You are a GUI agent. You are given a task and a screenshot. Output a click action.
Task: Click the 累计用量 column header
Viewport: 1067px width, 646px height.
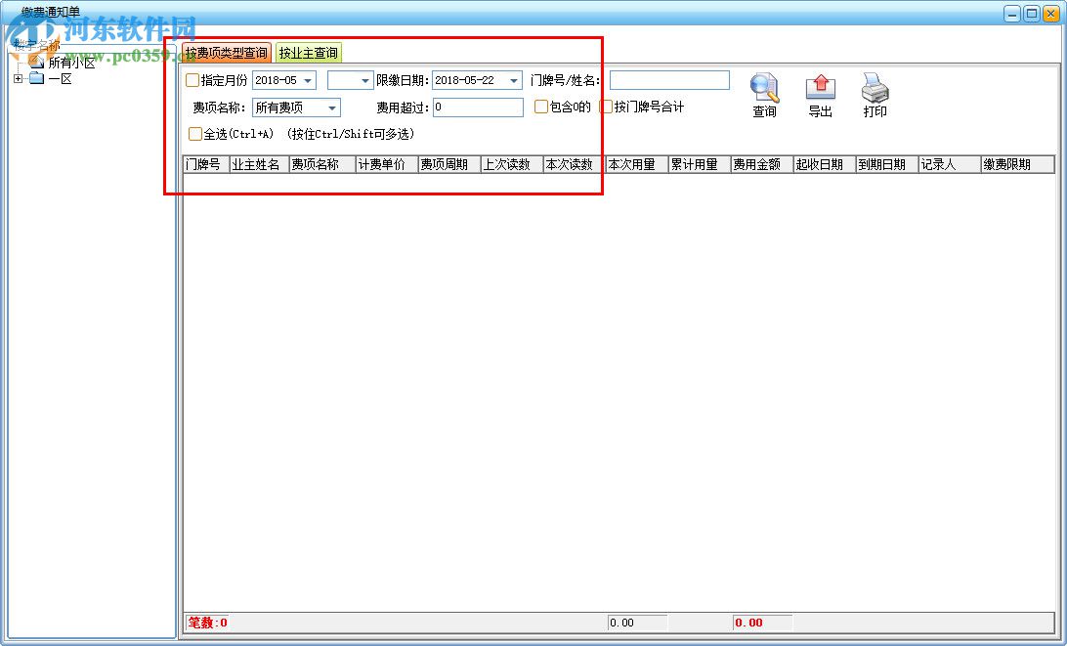[x=700, y=164]
